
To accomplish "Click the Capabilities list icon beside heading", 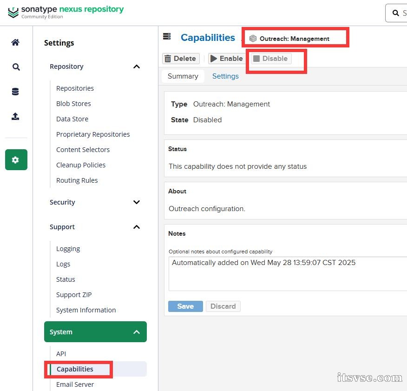I will 167,36.
